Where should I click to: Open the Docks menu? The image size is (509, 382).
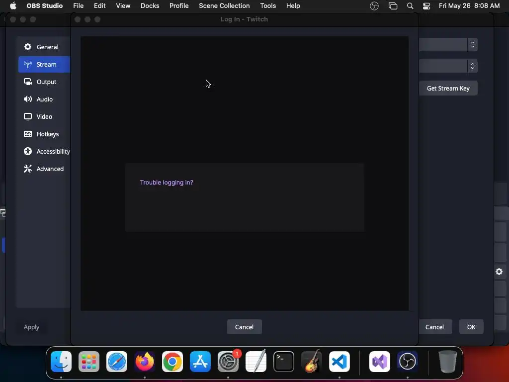[x=150, y=6]
